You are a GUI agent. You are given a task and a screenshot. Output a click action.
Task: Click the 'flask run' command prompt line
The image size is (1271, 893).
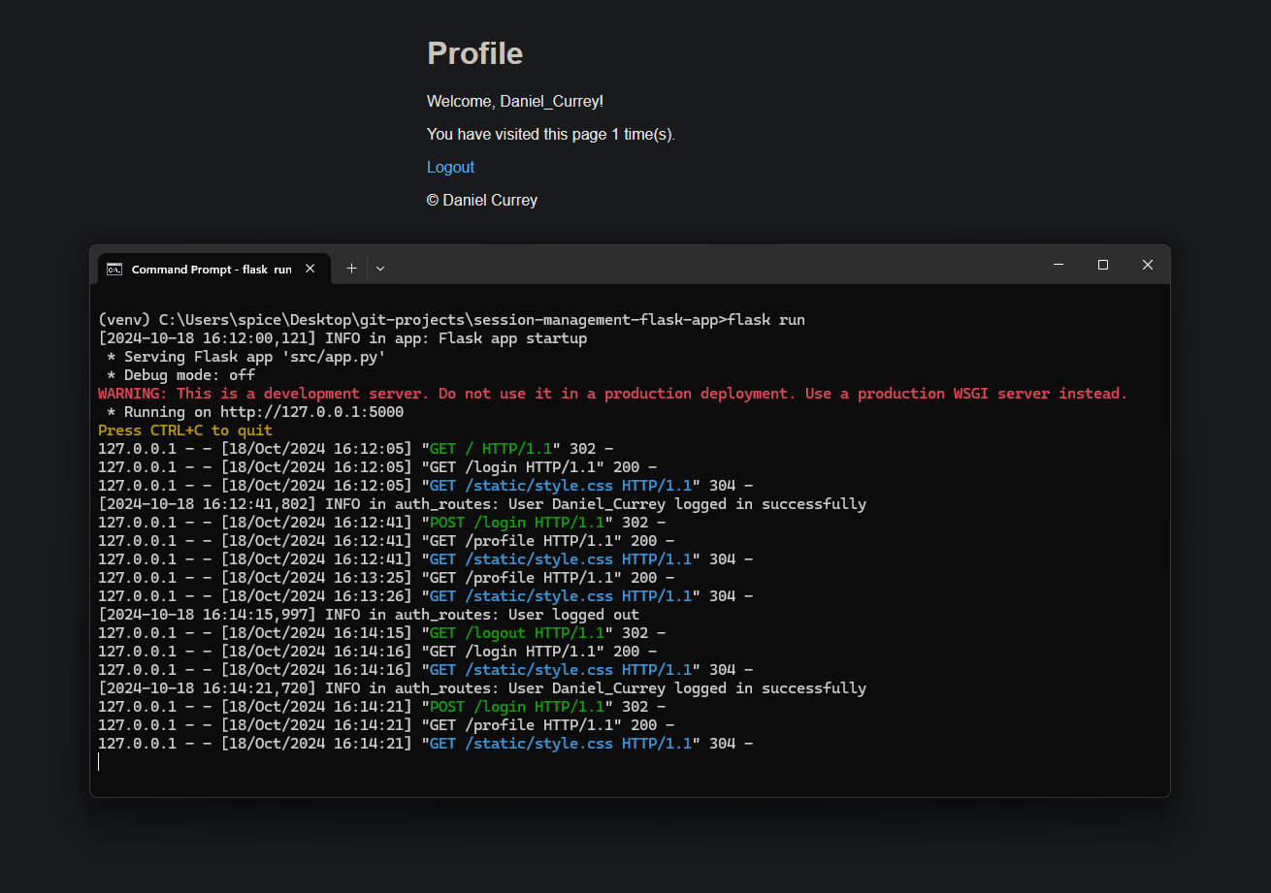451,320
